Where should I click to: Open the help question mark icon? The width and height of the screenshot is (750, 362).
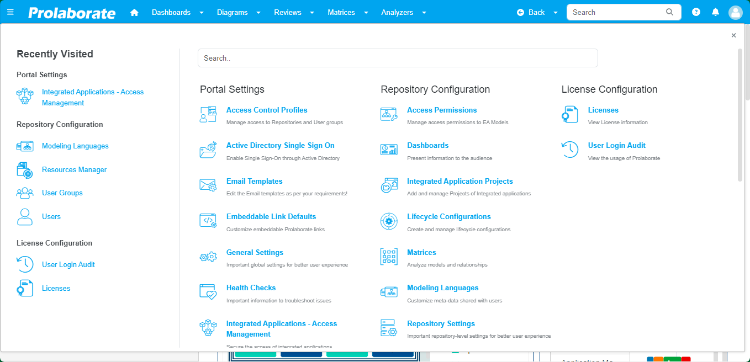point(696,12)
